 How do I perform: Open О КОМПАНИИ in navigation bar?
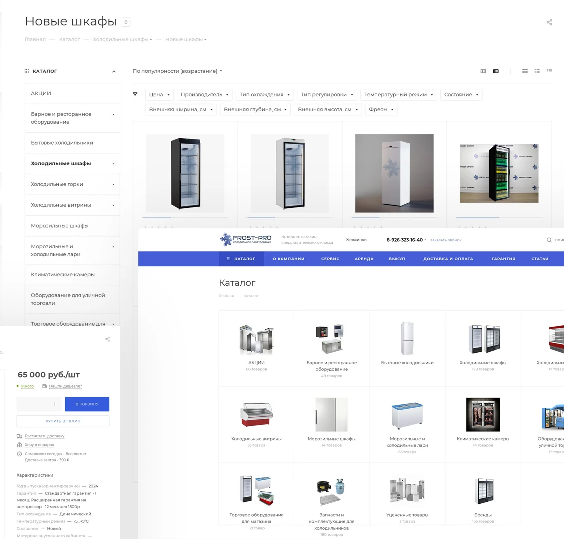pos(288,259)
